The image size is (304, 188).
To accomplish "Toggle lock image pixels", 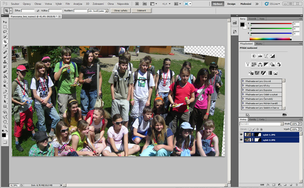I will pyautogui.click(x=254, y=129).
